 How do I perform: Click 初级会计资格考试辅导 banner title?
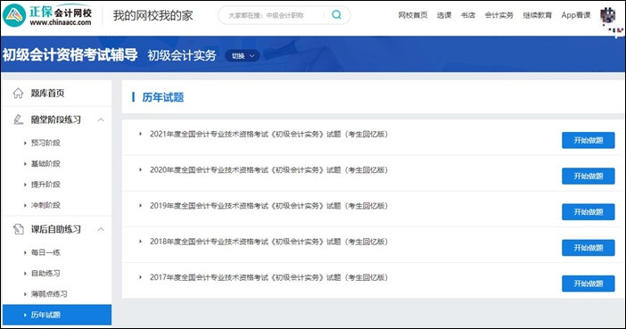(70, 54)
